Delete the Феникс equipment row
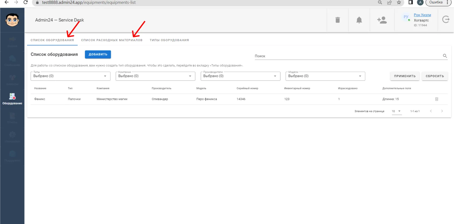Viewport: 454px width, 224px height. (x=437, y=99)
